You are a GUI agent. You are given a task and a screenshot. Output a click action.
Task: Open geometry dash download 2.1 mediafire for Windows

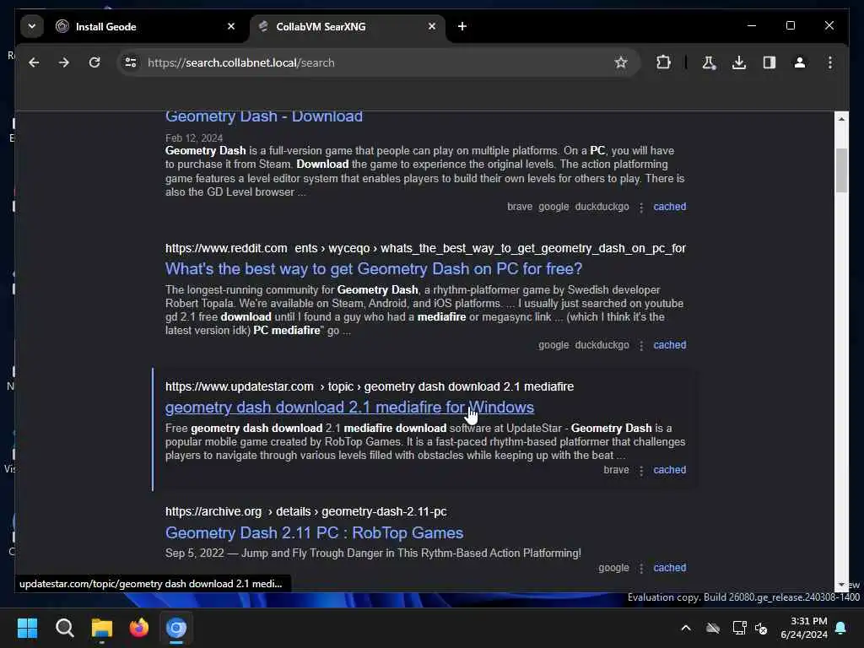(x=349, y=408)
